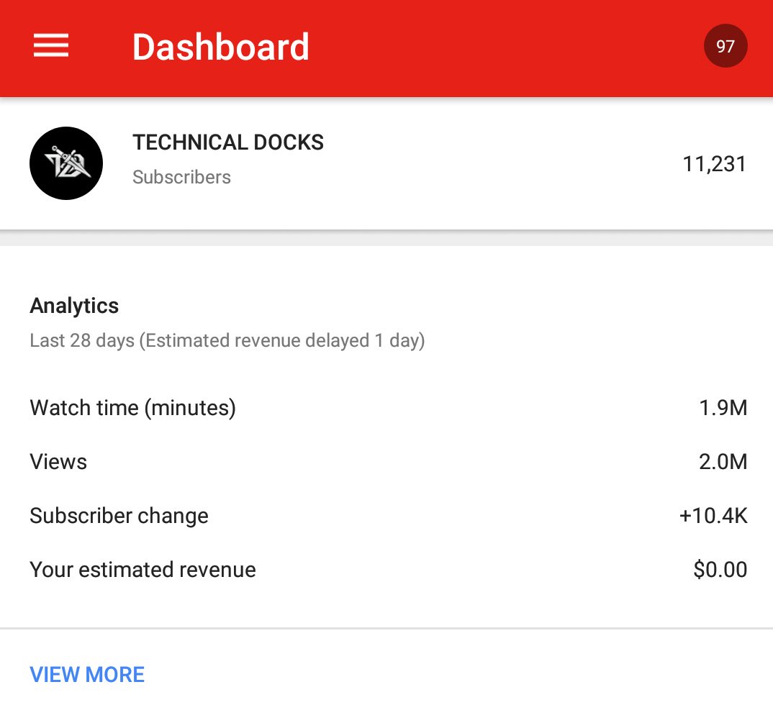The width and height of the screenshot is (773, 723).
Task: Click the $0.00 revenue value
Action: [720, 570]
